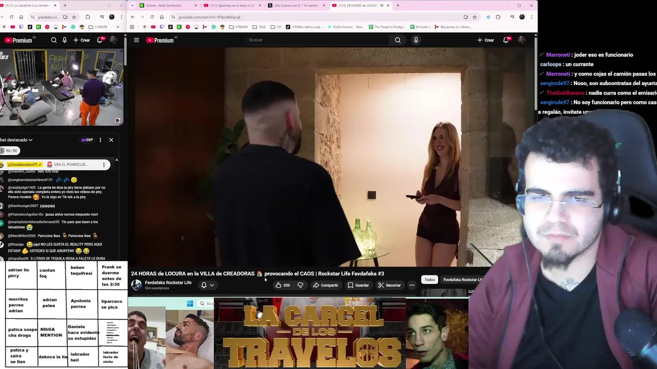Focus the Buscar search field
This screenshot has height=369, width=657.
coord(317,40)
